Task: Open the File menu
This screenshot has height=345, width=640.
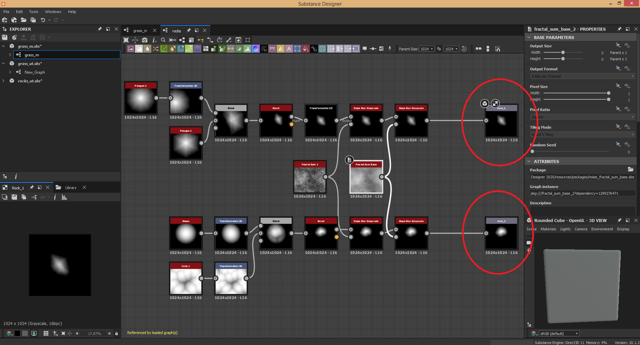Action: [x=6, y=11]
